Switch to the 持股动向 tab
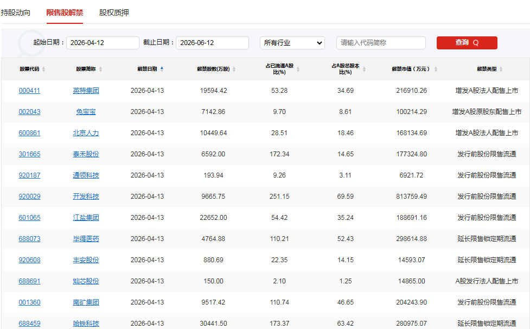This screenshot has width=530, height=329. point(15,12)
